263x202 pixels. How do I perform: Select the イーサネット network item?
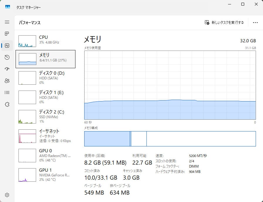pos(45,136)
